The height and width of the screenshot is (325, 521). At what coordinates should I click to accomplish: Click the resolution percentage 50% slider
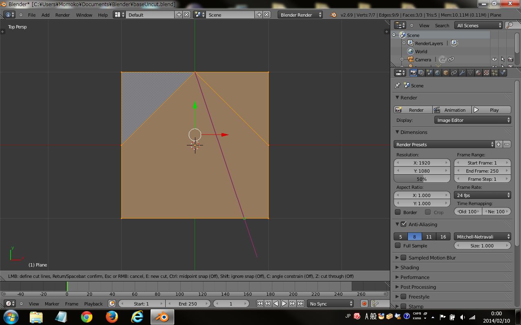pos(422,179)
